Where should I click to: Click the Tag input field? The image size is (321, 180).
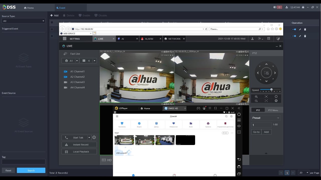click(x=24, y=162)
